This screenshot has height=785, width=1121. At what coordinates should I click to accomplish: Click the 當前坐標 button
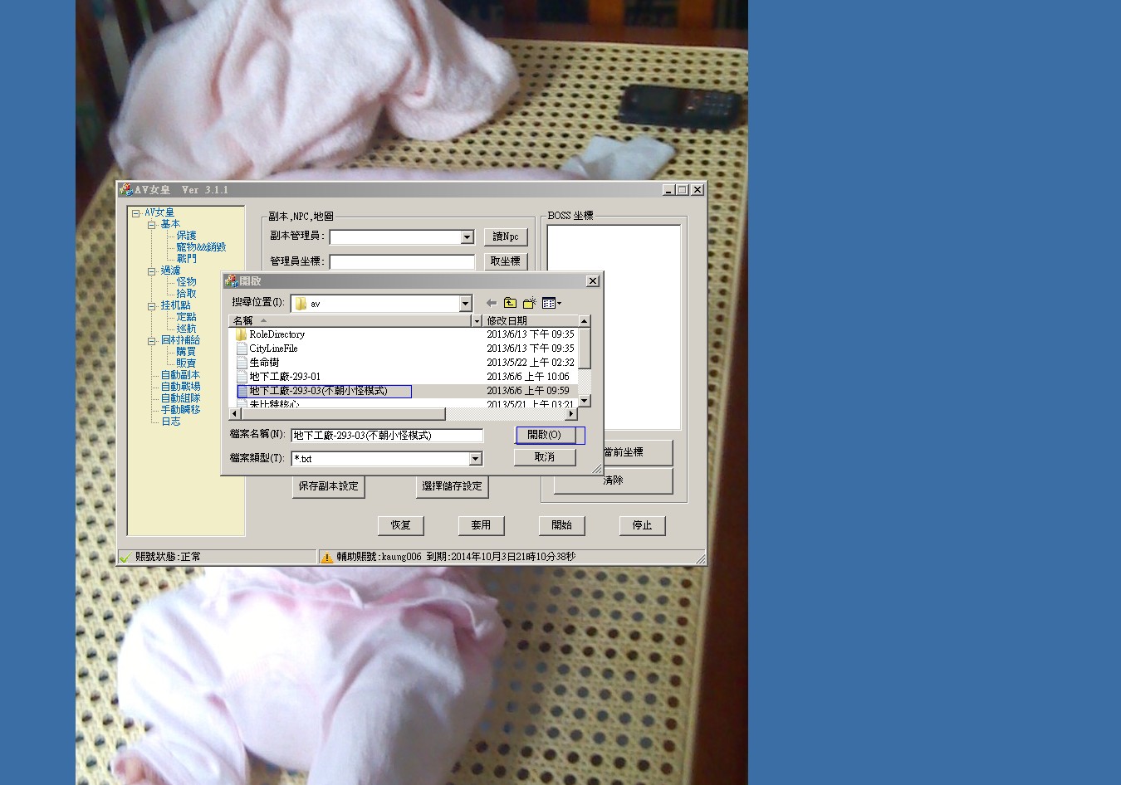tap(638, 453)
